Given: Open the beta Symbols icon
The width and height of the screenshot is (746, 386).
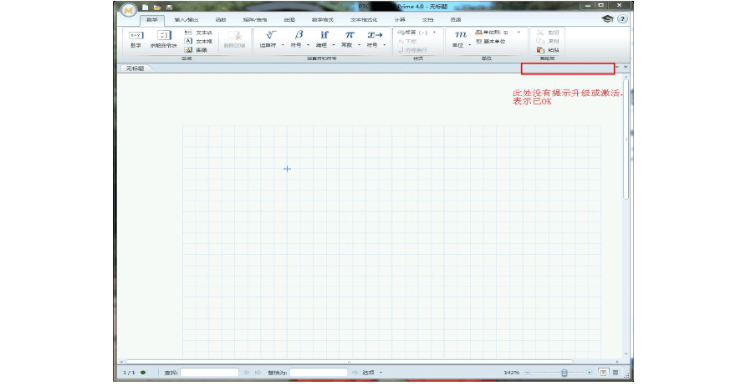Looking at the screenshot, I should [x=299, y=35].
